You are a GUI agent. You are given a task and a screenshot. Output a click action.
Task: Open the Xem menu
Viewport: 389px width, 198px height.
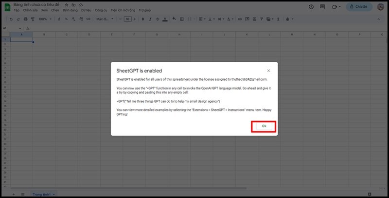(x=44, y=10)
